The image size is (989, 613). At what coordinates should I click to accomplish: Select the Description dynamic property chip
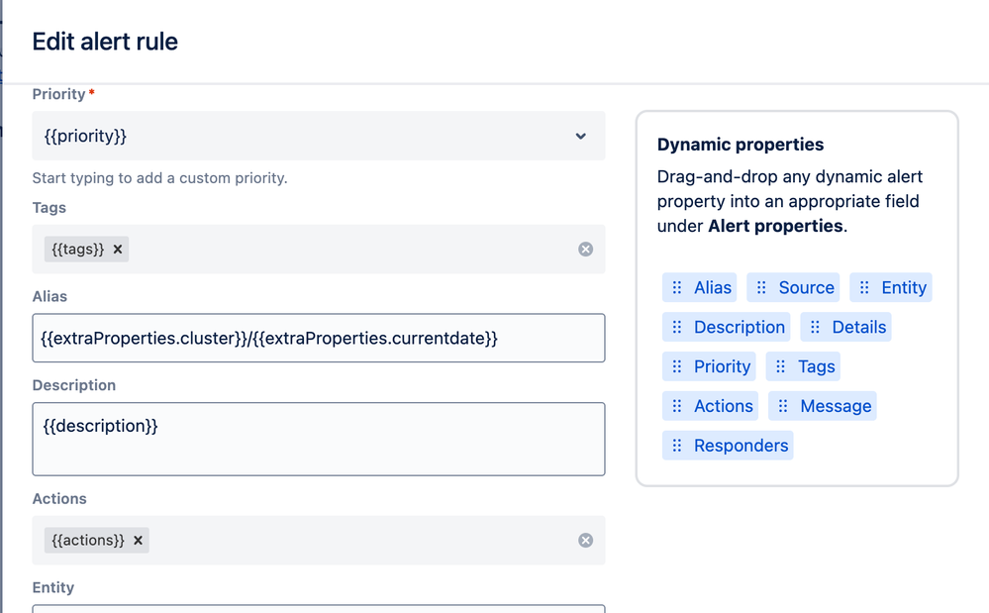point(728,328)
